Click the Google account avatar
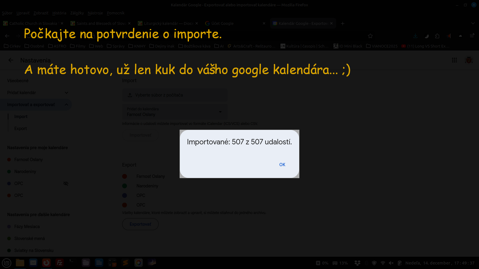This screenshot has height=269, width=479. (469, 60)
